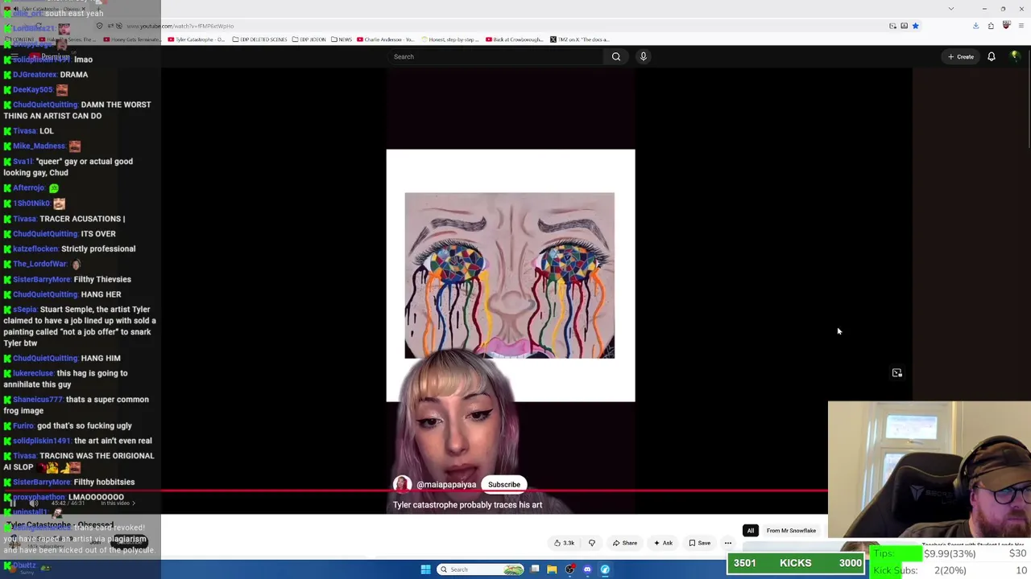Click chat username lukerecluse
The height and width of the screenshot is (579, 1031).
[x=35, y=374]
